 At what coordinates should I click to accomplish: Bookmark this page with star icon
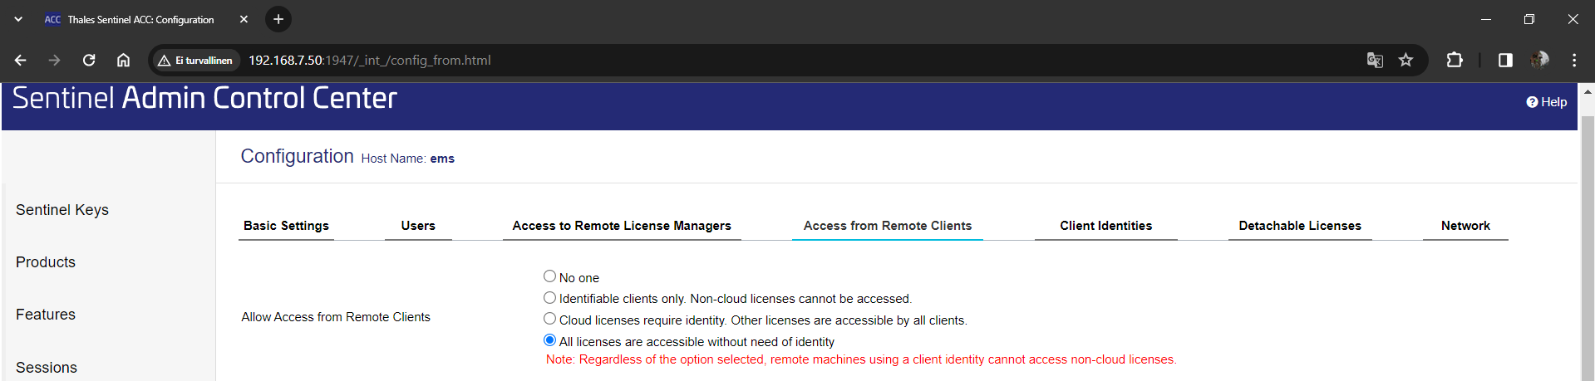(x=1405, y=60)
